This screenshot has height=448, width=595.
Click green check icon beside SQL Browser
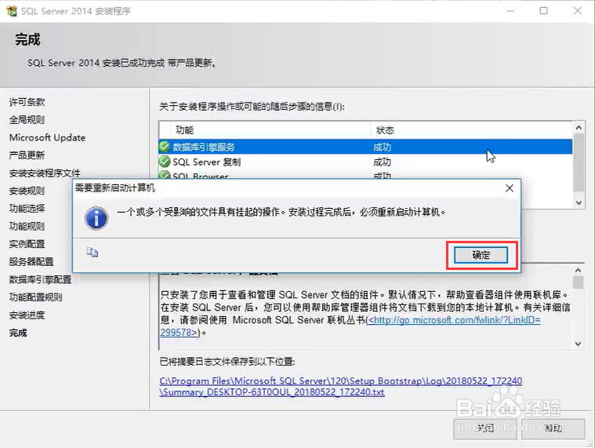tap(165, 175)
